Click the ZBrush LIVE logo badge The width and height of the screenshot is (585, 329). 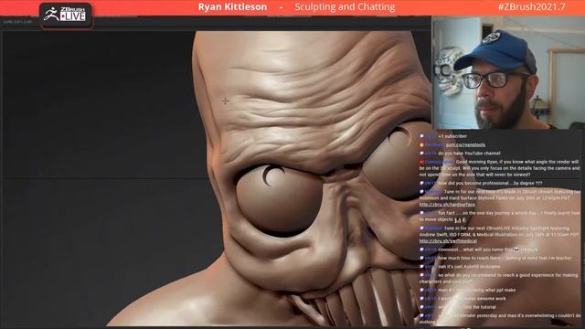click(66, 16)
